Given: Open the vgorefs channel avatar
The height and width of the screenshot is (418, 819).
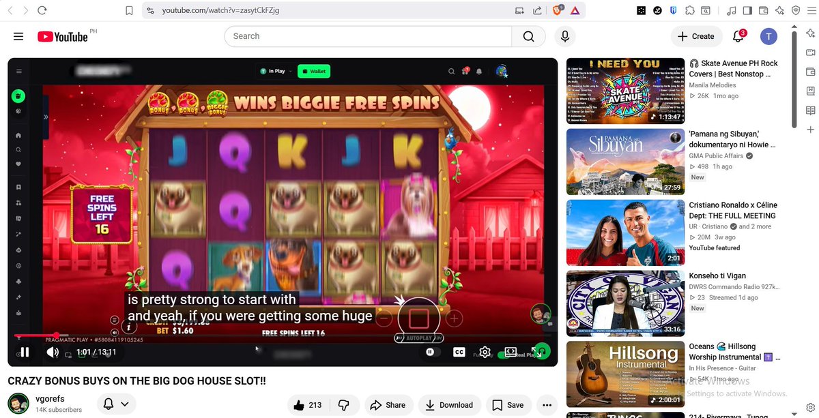Looking at the screenshot, I should click(x=18, y=404).
